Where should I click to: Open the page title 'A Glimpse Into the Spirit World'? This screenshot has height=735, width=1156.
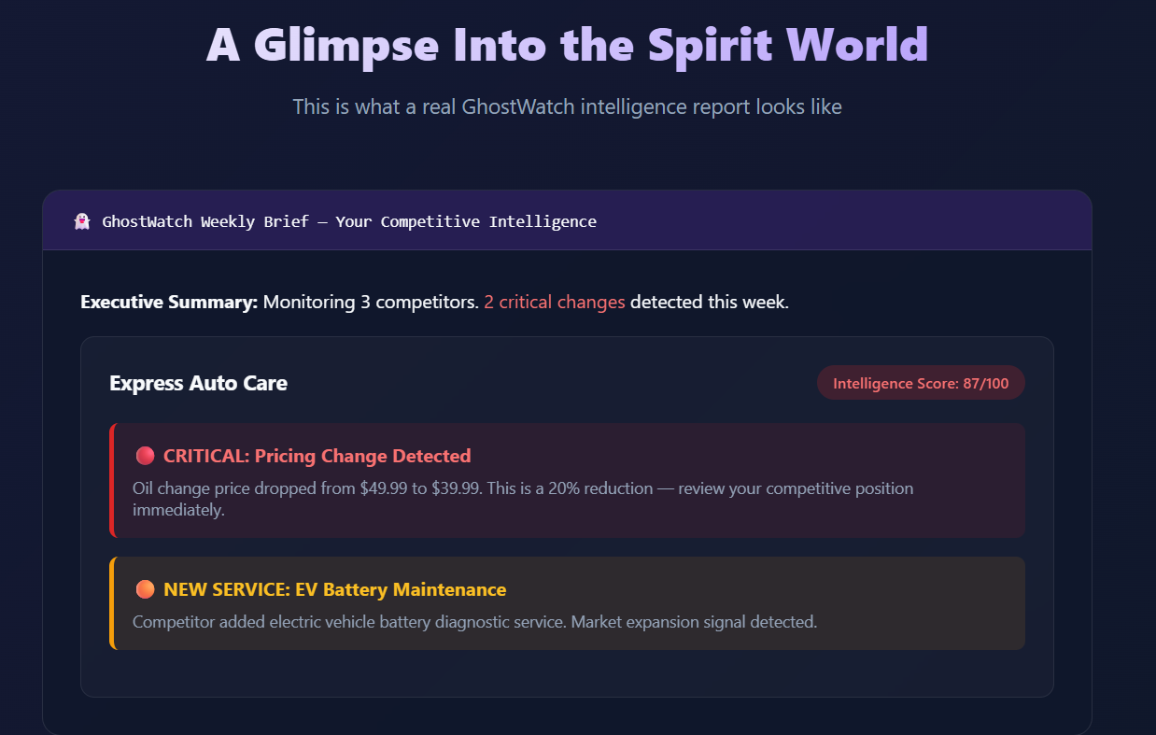(567, 44)
